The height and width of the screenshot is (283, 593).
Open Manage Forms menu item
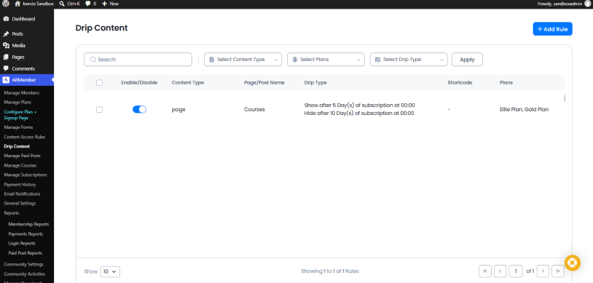[18, 127]
